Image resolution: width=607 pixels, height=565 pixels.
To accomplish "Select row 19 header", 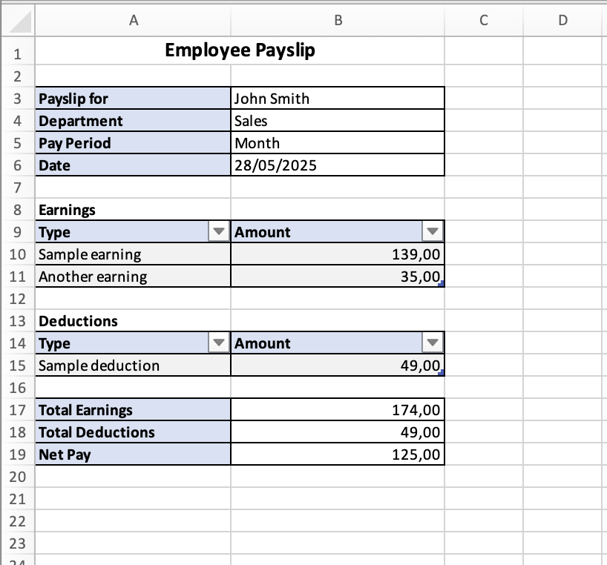I will coord(17,454).
